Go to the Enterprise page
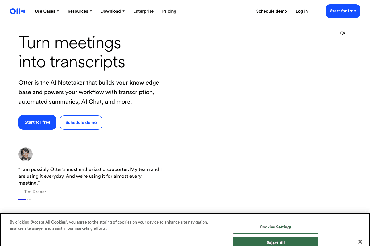The height and width of the screenshot is (246, 370). click(x=143, y=11)
